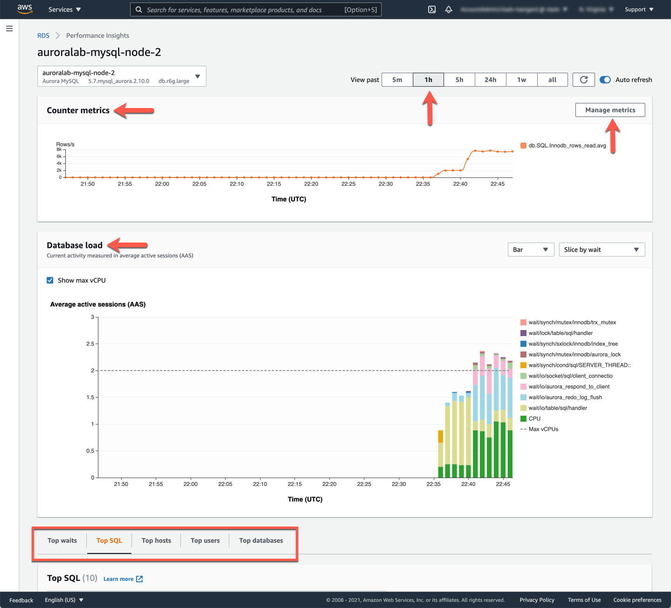This screenshot has width=671, height=608.
Task: Click the Learn more external link icon
Action: [x=139, y=579]
